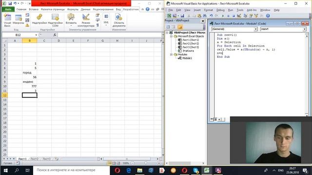Open the Файл tab in Excel
This screenshot has width=312, height=175.
tap(8, 9)
